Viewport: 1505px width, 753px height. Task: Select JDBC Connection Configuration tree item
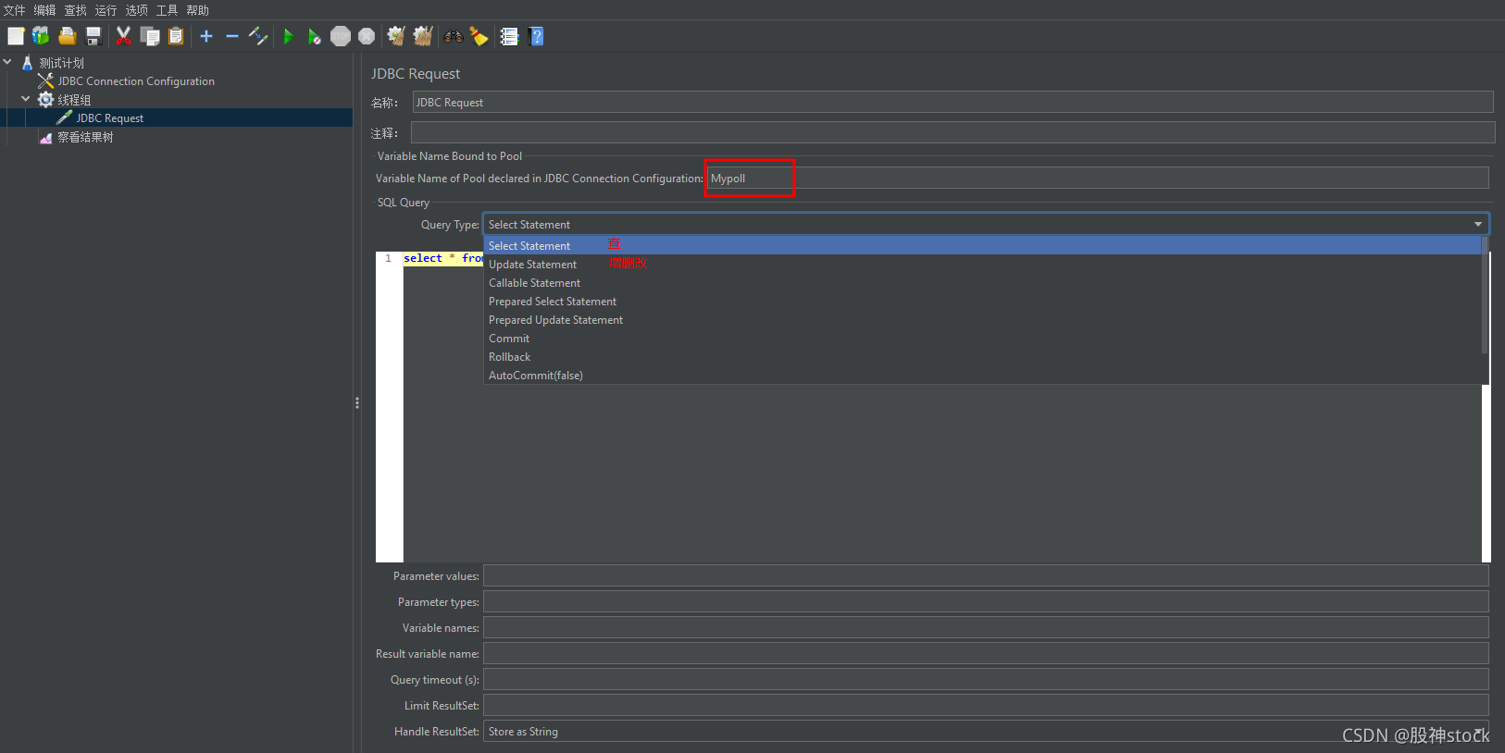pyautogui.click(x=136, y=81)
